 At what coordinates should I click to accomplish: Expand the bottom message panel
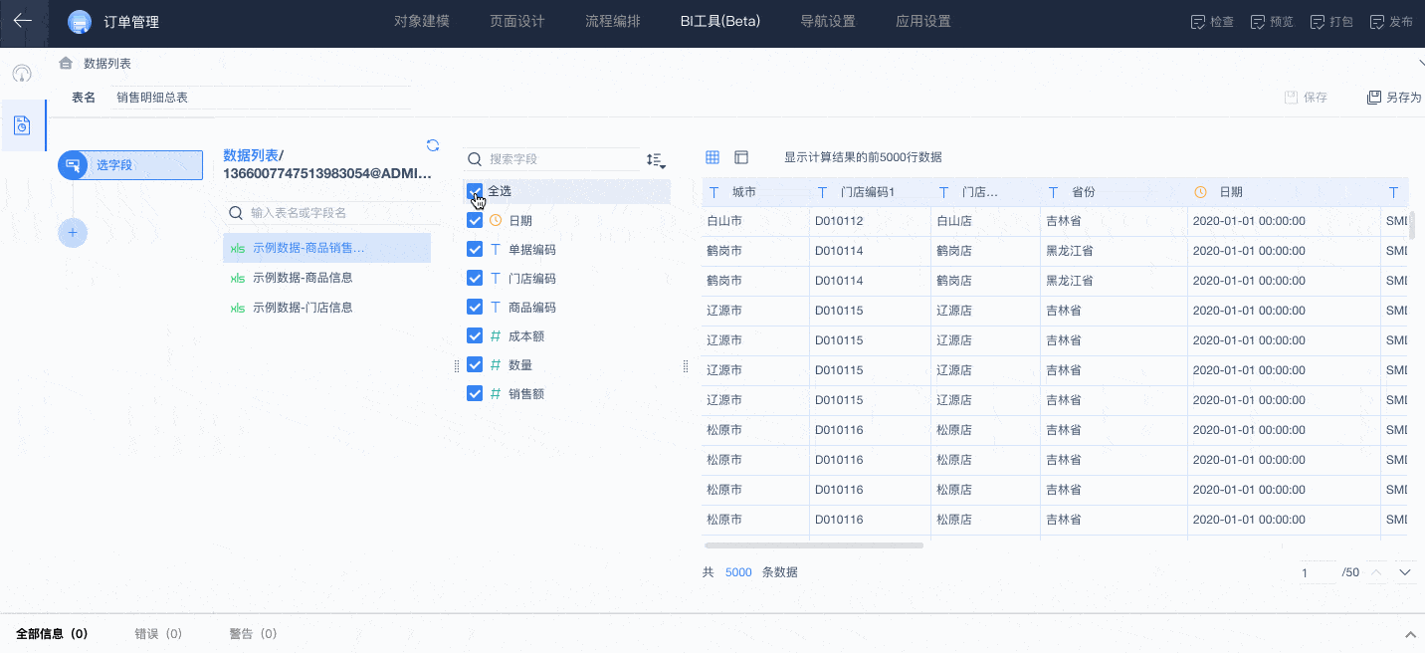point(1409,634)
